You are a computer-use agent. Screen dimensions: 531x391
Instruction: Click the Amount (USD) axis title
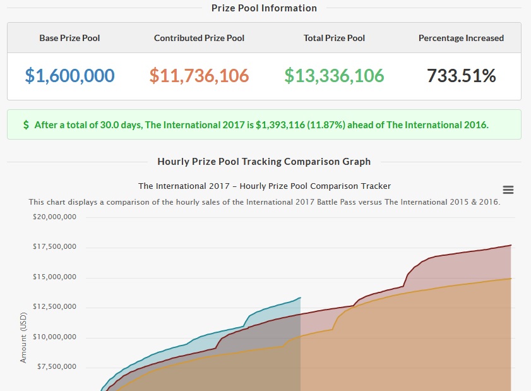point(23,338)
